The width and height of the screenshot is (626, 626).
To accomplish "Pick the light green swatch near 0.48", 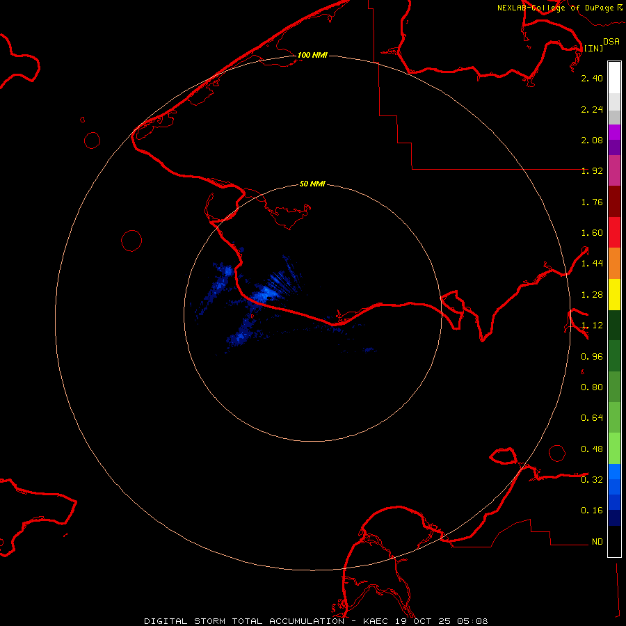I will click(x=614, y=448).
